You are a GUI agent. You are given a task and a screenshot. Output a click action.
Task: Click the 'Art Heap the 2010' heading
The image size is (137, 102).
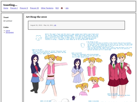(36, 17)
